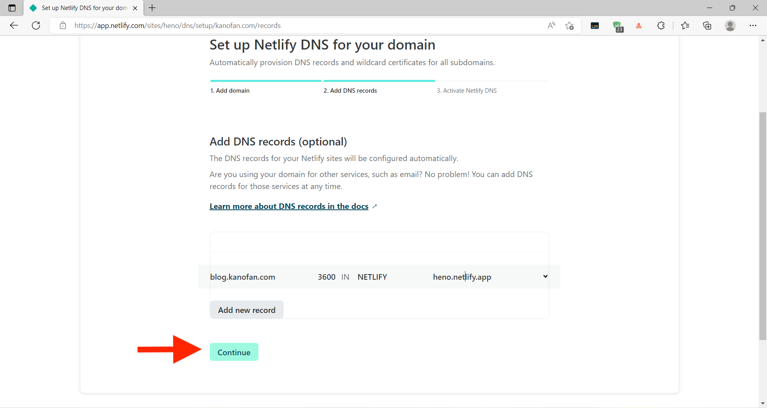This screenshot has height=408, width=767.
Task: Click Add new record button
Action: click(x=246, y=310)
